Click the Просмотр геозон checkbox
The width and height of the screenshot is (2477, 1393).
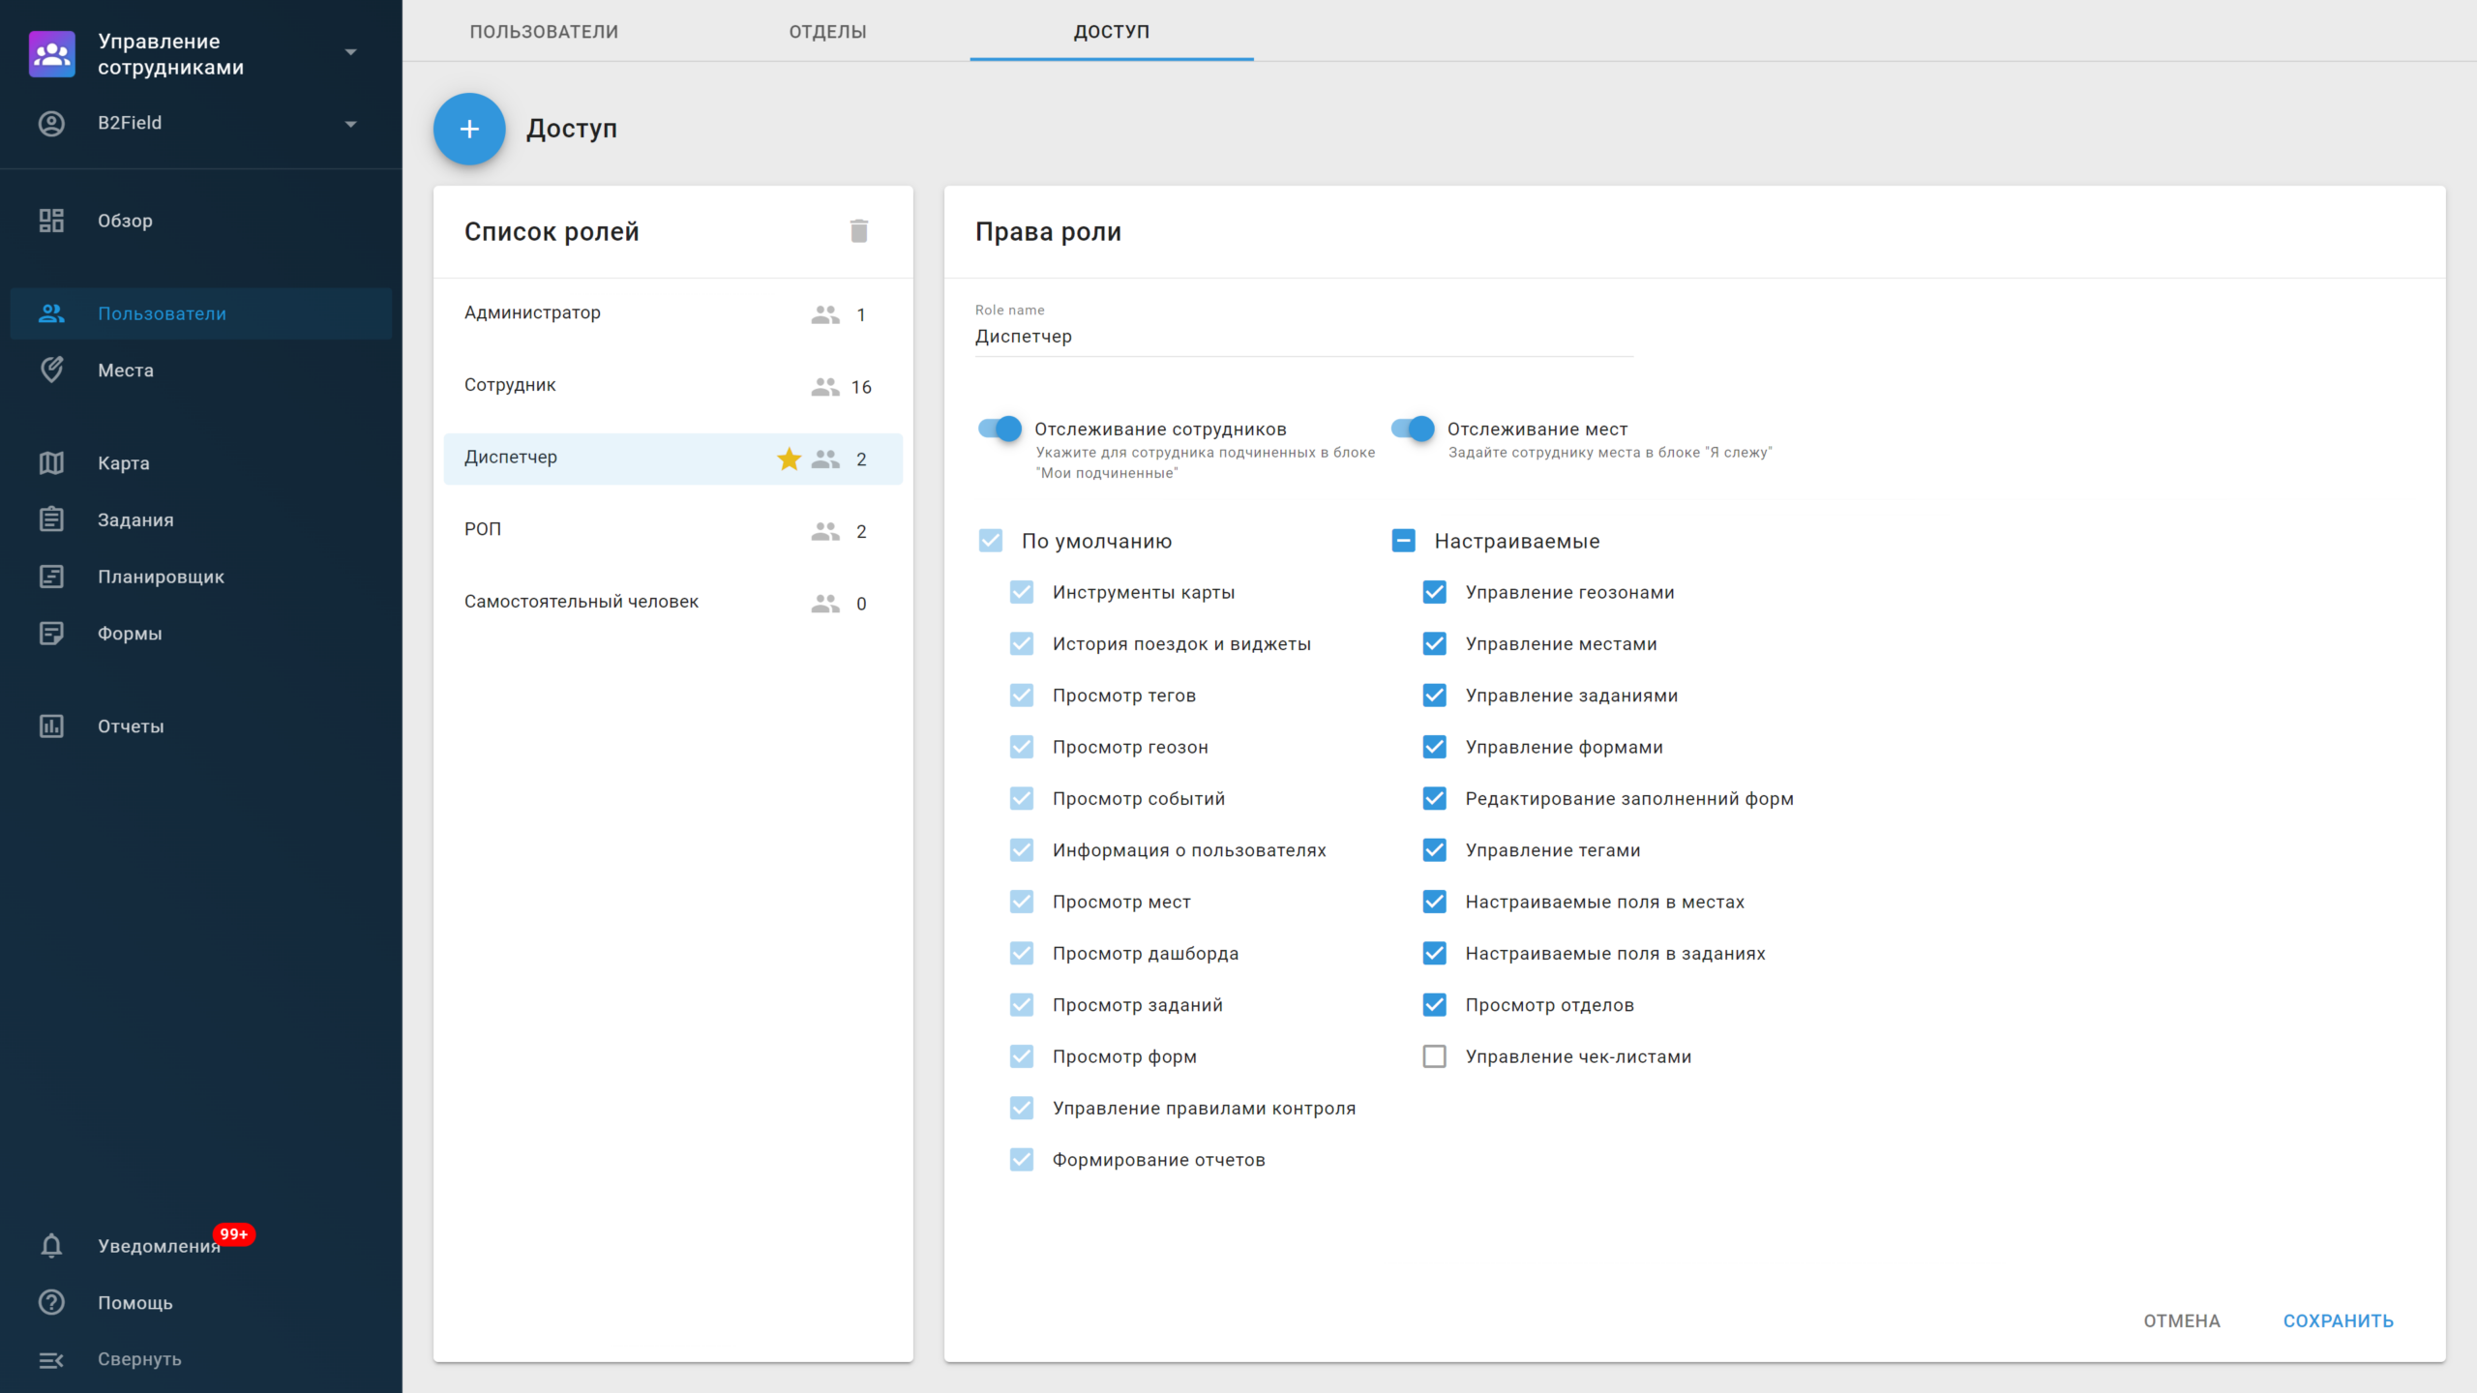click(x=1022, y=747)
